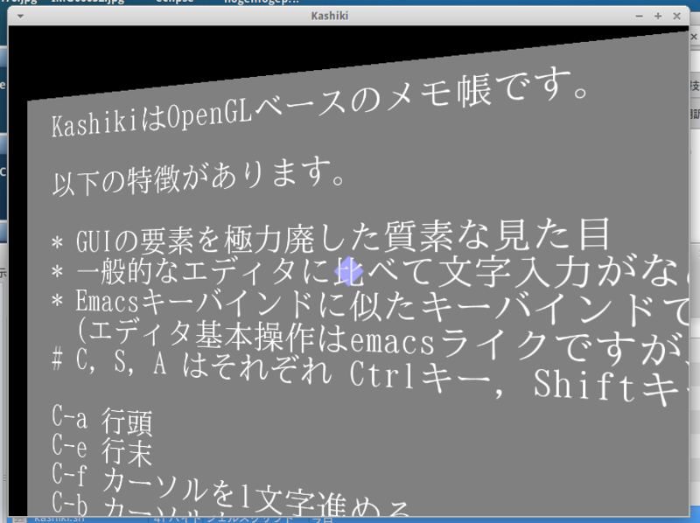Screen dimensions: 700x523
Task: Click the line '(エディタ基本操作はemacsライクですが'
Action: click(383, 341)
